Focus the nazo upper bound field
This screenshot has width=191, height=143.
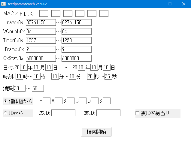click(77, 22)
